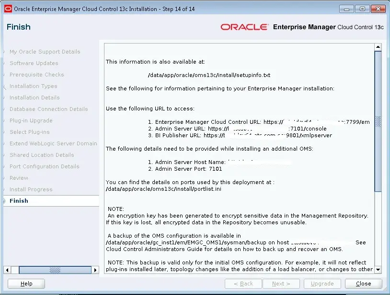This screenshot has width=390, height=295.
Task: Click the disabled Back button
Action: click(243, 284)
